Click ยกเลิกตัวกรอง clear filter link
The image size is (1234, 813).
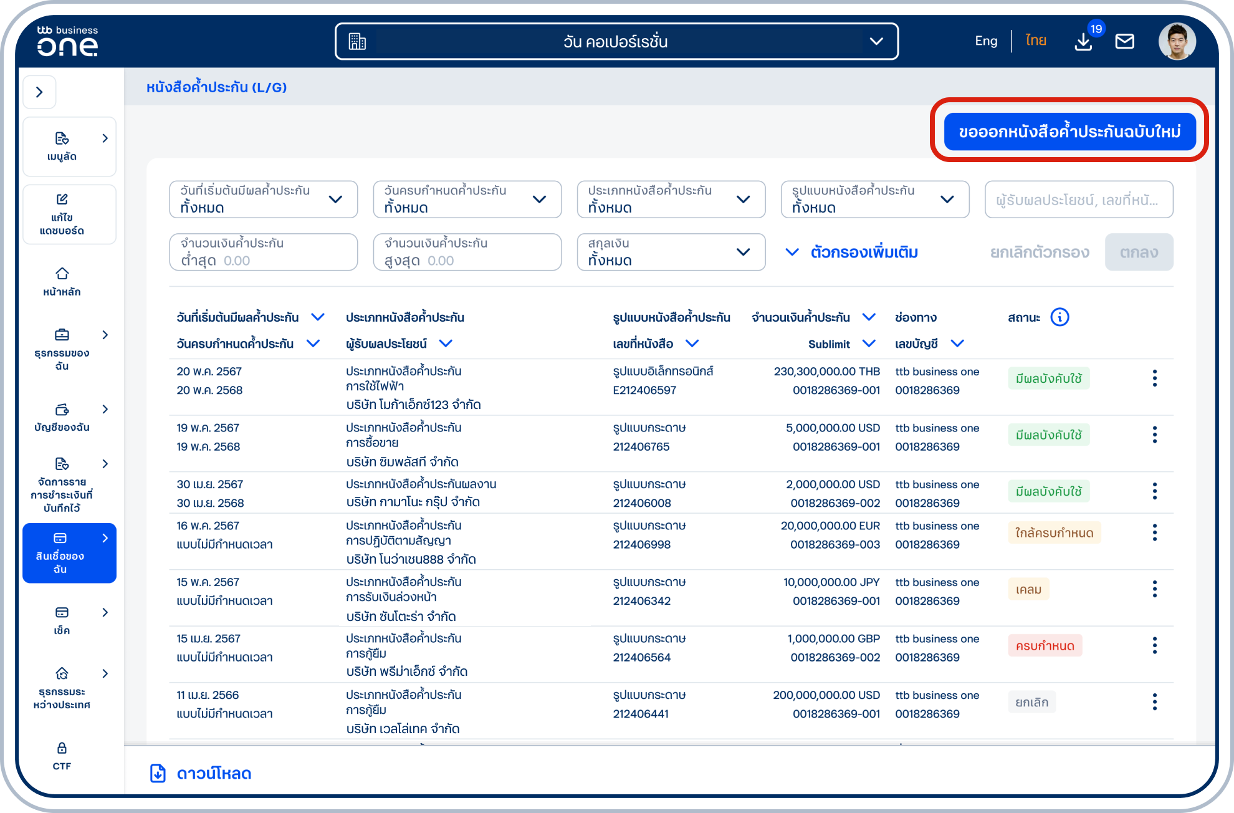click(1039, 253)
